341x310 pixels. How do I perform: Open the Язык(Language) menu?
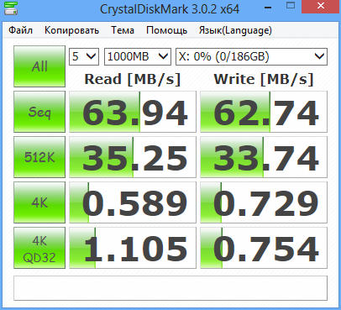click(235, 30)
